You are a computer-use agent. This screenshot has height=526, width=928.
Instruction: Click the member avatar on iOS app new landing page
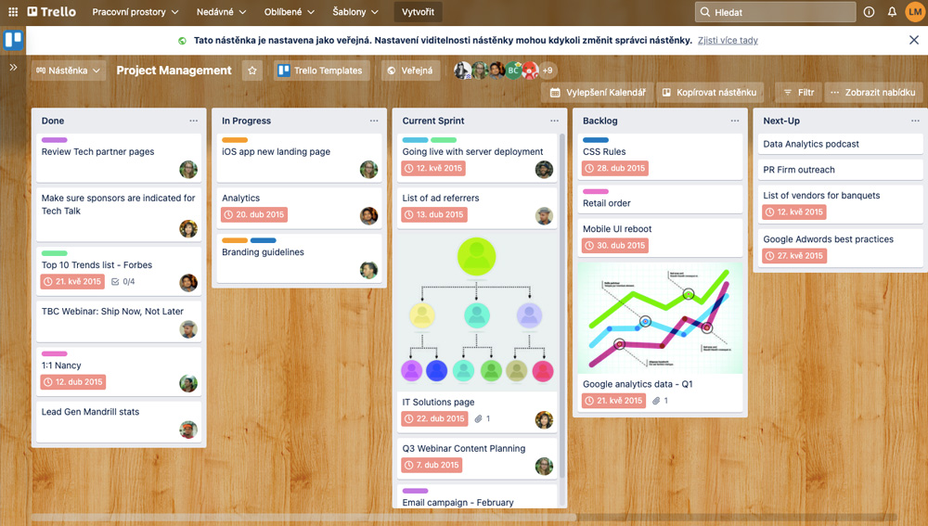368,170
